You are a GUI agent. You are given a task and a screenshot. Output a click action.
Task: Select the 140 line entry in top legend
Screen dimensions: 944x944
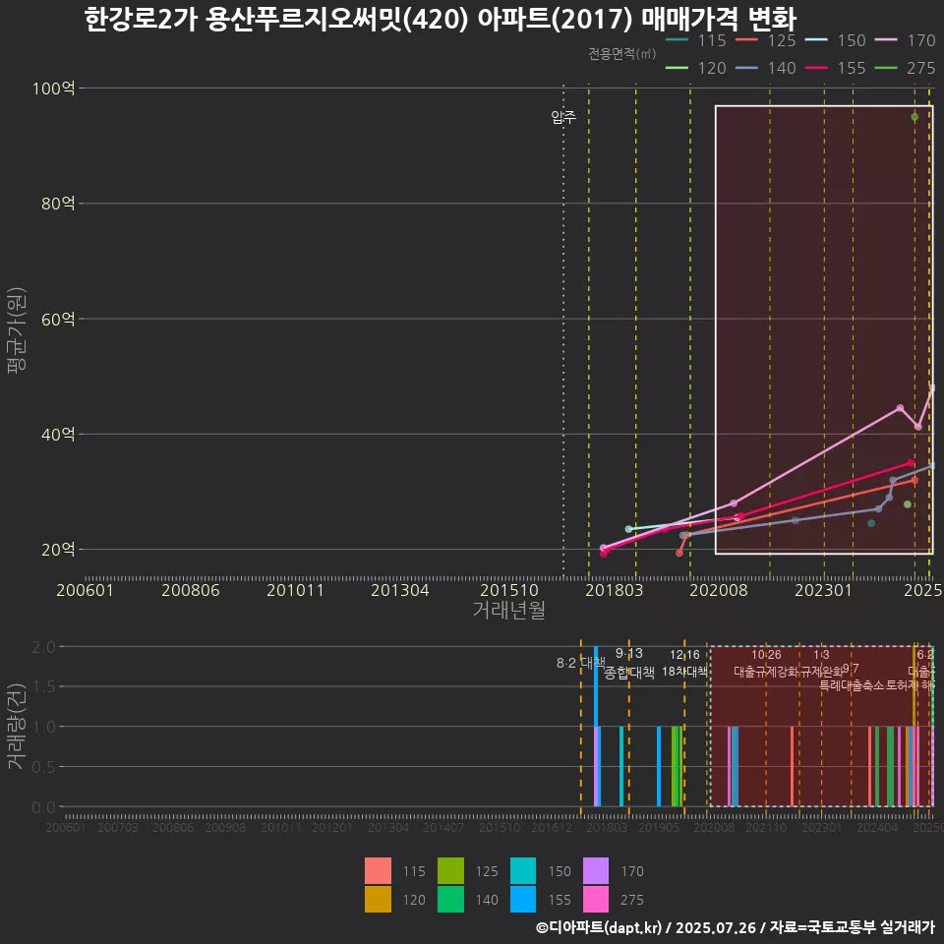pyautogui.click(x=766, y=68)
